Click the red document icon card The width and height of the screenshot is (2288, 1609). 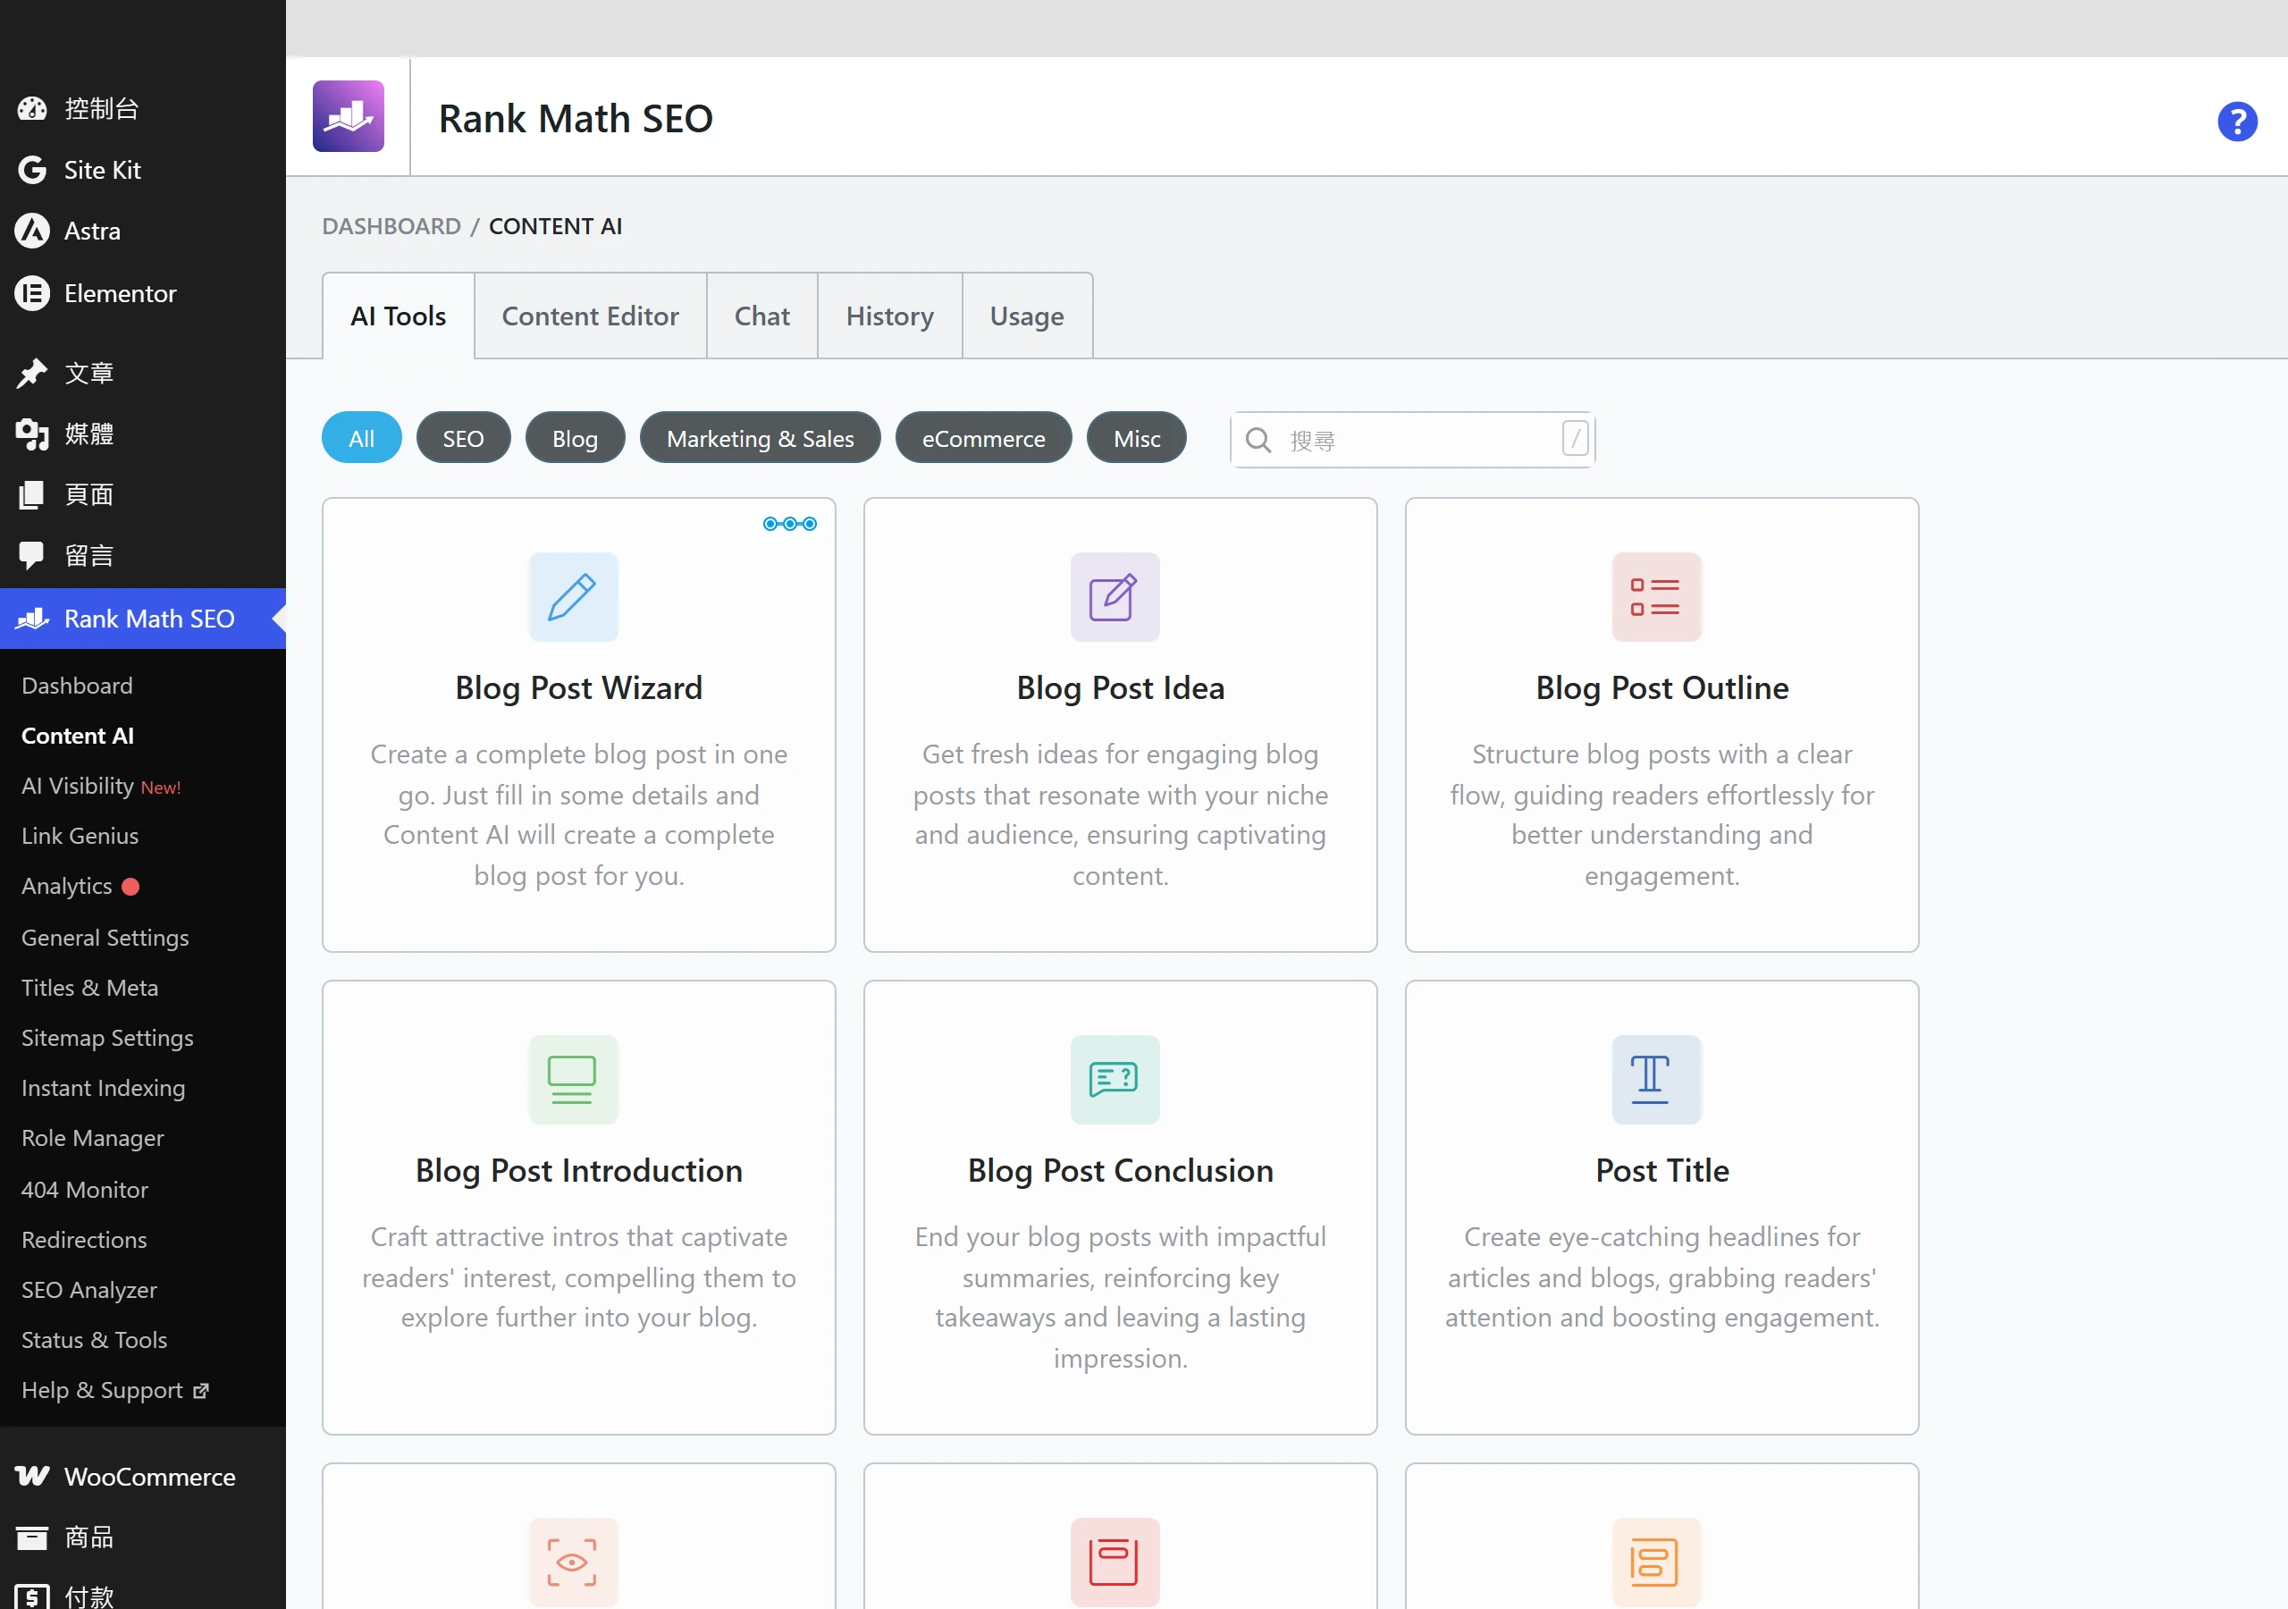coord(1115,1561)
